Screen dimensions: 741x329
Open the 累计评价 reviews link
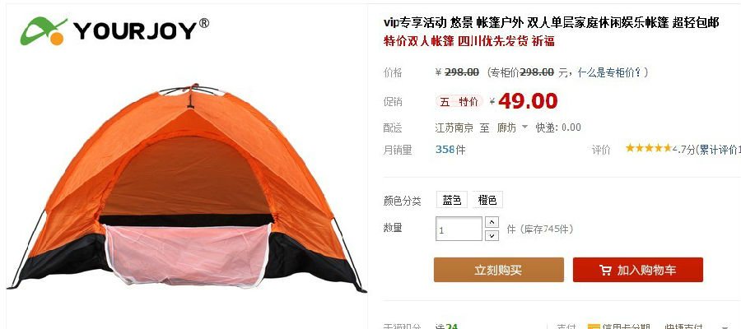tap(719, 150)
